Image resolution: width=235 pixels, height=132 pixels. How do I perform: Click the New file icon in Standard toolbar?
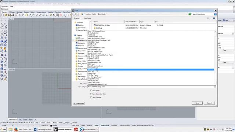[3, 15]
